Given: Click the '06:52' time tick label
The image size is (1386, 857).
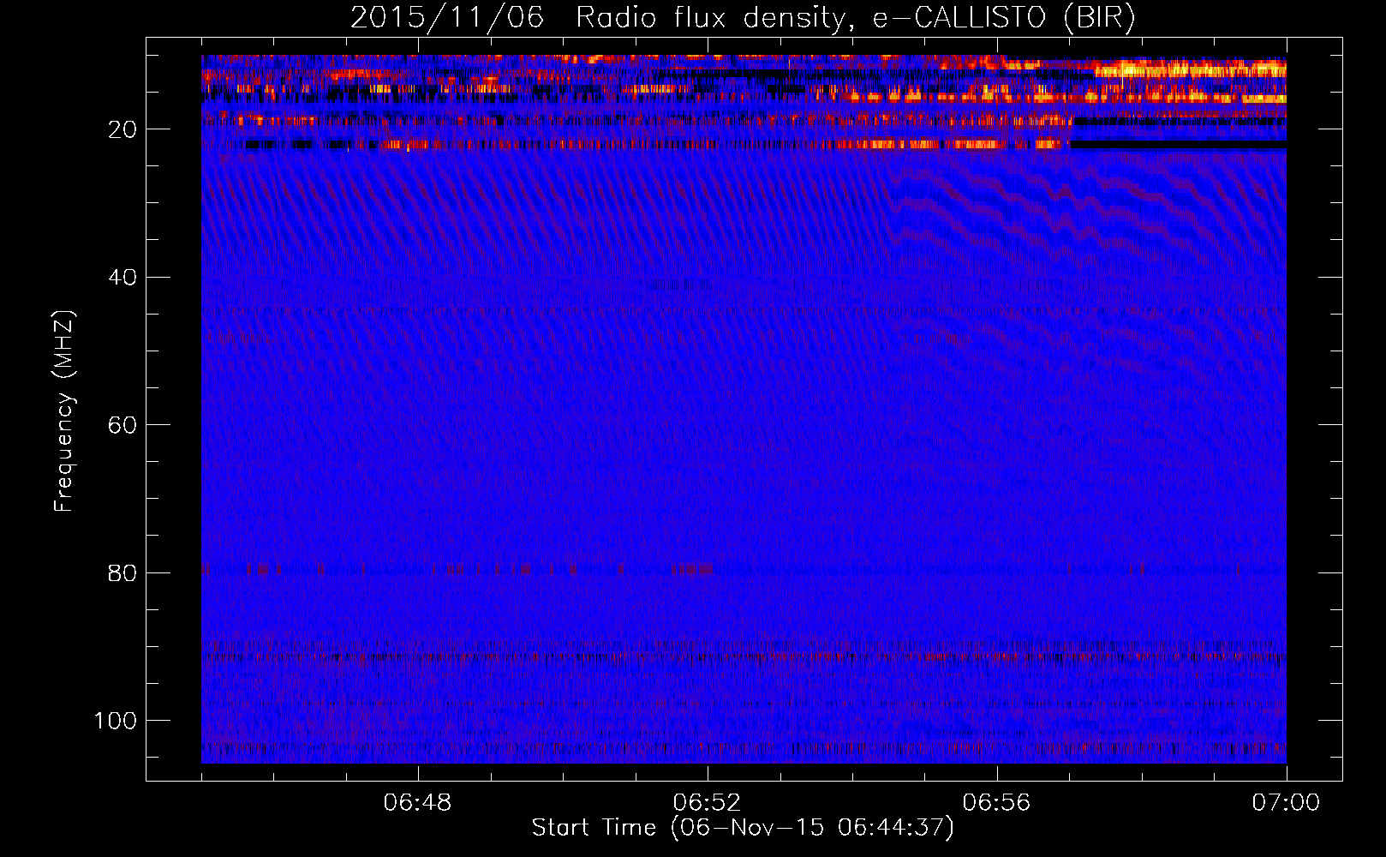Looking at the screenshot, I should click(x=708, y=803).
